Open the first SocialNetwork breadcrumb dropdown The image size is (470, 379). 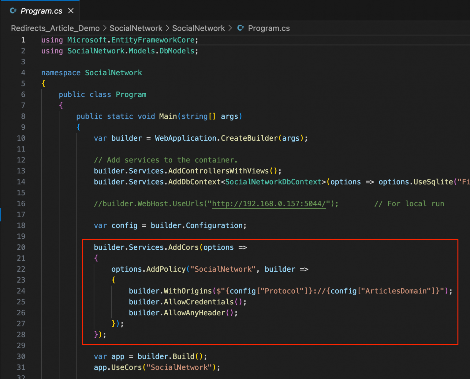tap(136, 28)
